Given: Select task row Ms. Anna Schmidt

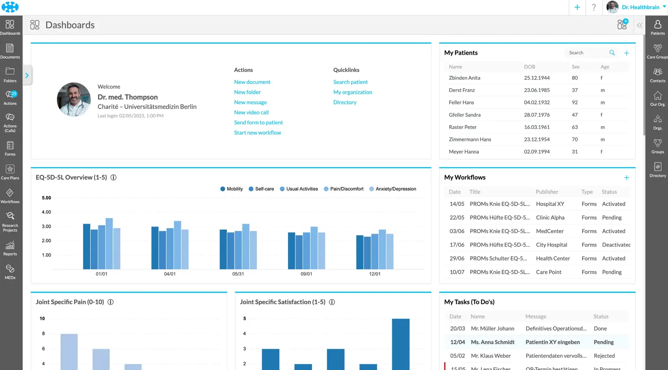Looking at the screenshot, I should (x=537, y=342).
